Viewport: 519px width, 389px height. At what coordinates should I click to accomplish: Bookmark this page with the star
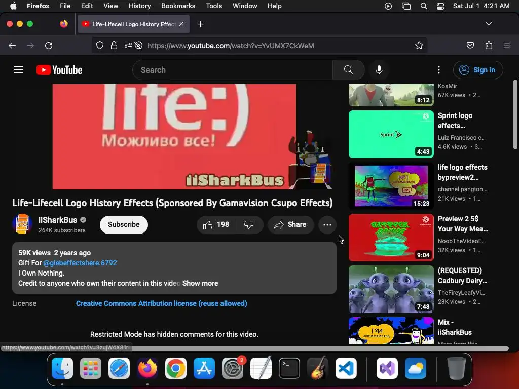(419, 45)
